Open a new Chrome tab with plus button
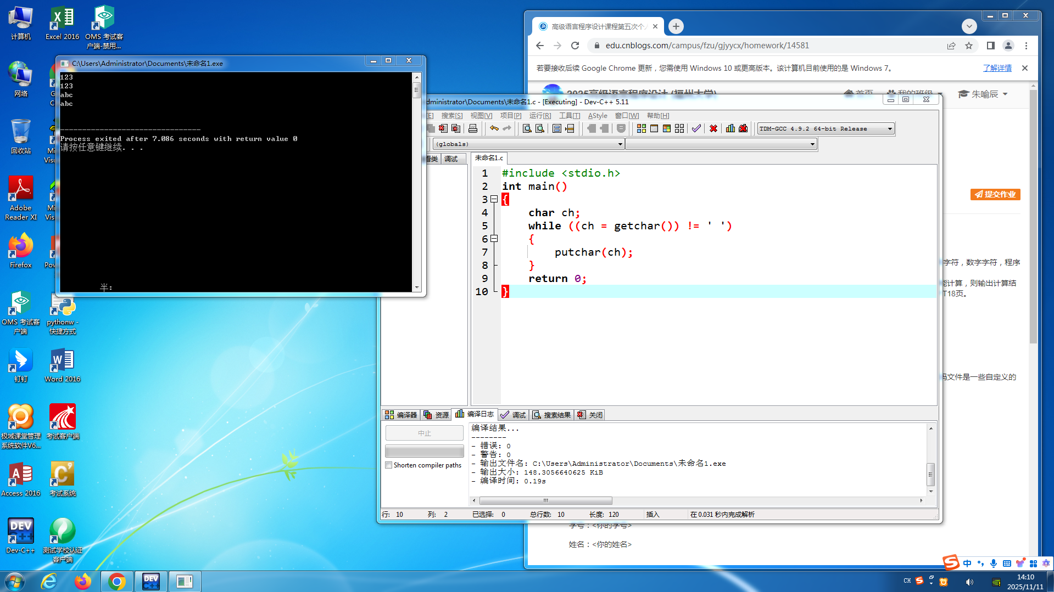This screenshot has width=1054, height=592. [x=676, y=26]
